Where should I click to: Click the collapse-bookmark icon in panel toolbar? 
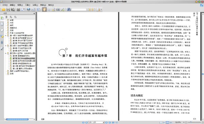coord(15,17)
